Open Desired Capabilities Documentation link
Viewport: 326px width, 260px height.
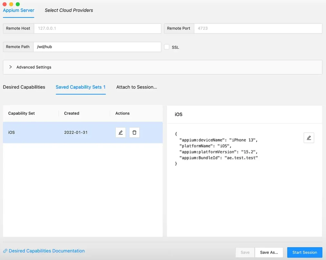[x=47, y=251]
